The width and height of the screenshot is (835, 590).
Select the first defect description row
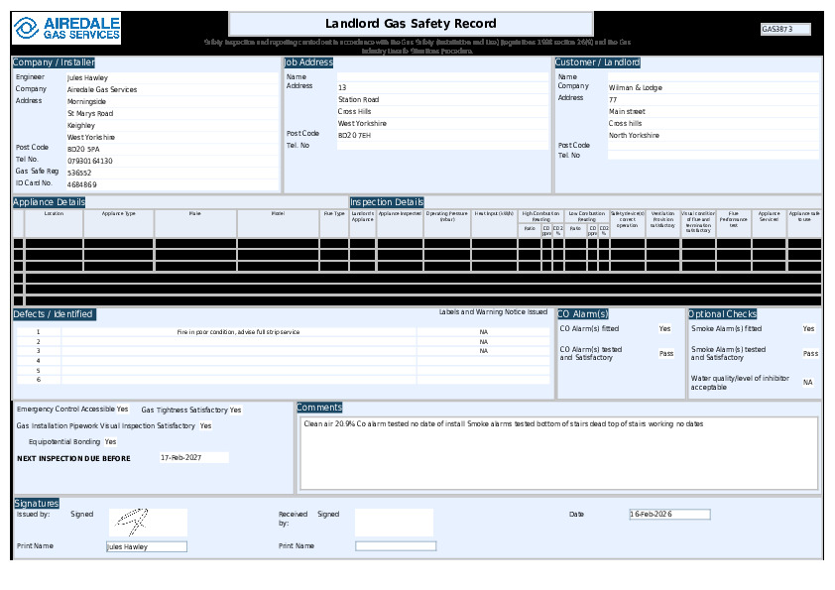point(238,332)
